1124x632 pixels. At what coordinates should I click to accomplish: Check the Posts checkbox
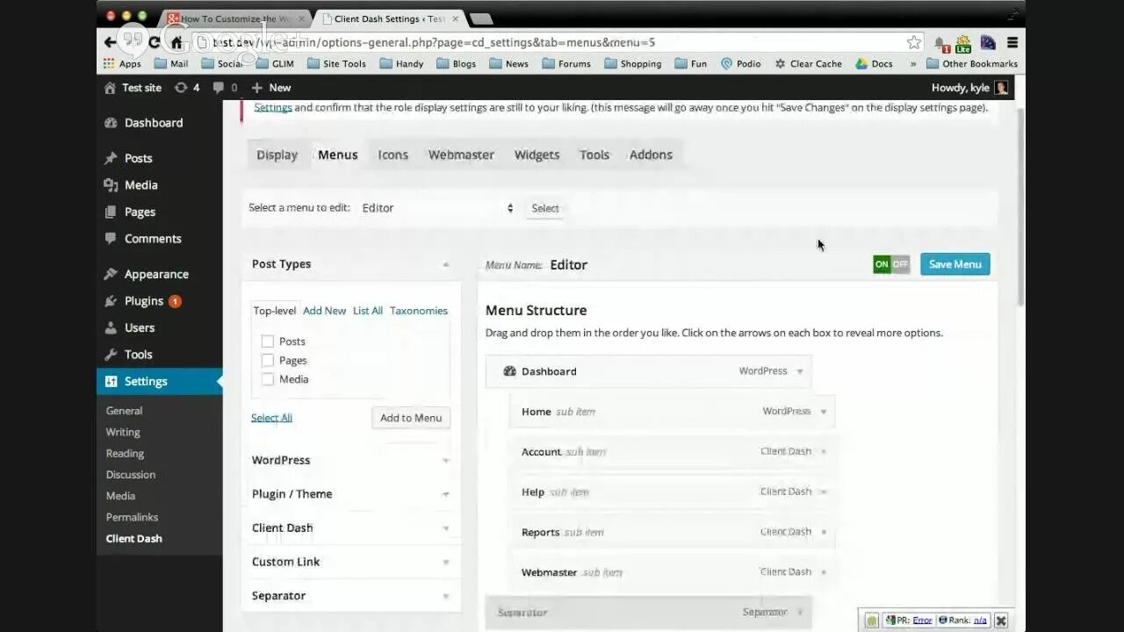(x=268, y=341)
